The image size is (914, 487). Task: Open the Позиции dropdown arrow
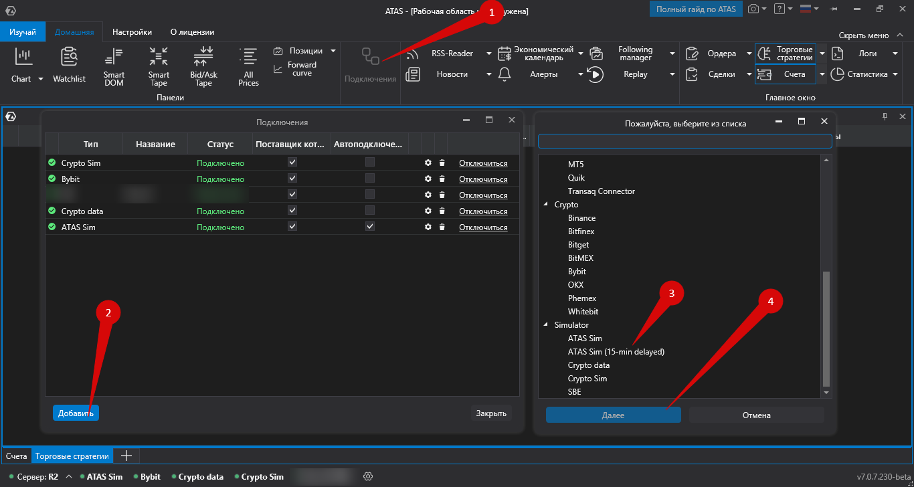[333, 51]
